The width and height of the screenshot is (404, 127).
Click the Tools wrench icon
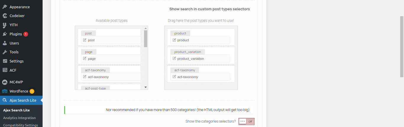pyautogui.click(x=5, y=52)
